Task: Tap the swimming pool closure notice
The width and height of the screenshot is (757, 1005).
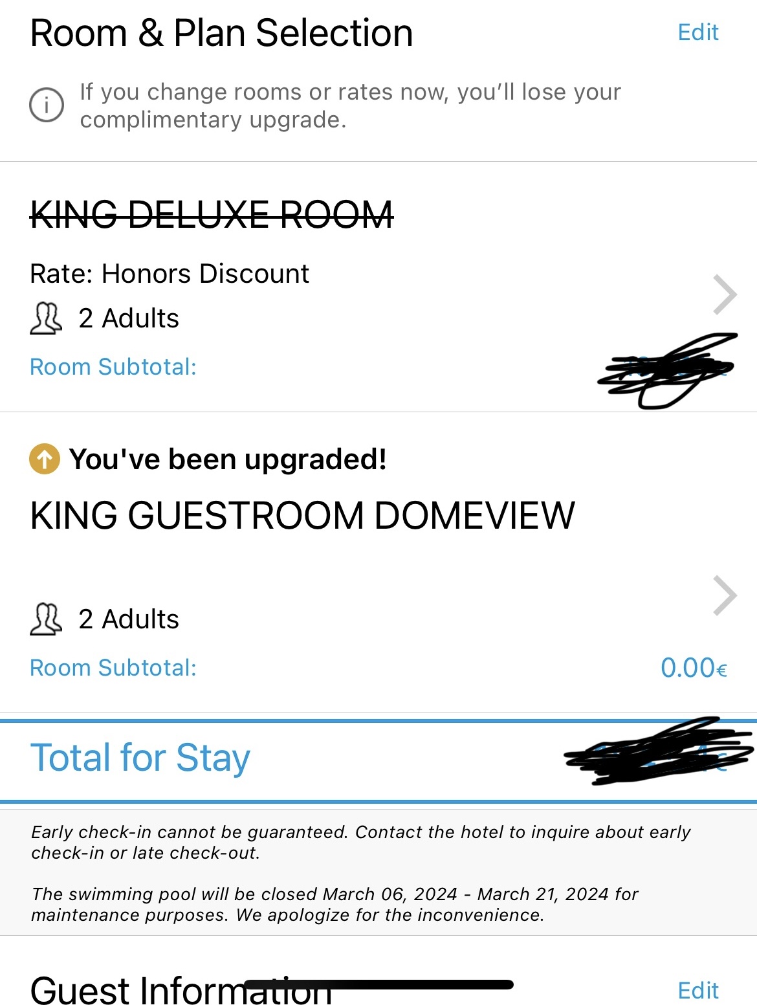Action: (335, 904)
